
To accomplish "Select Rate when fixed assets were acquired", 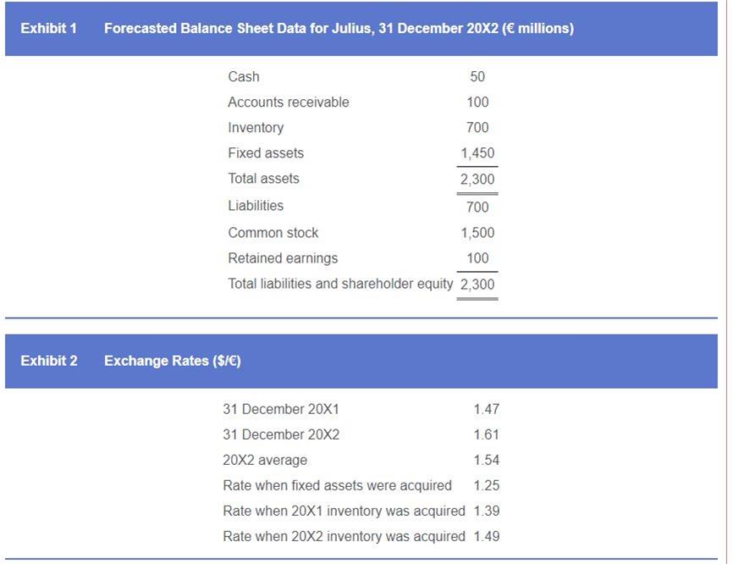I will click(x=337, y=485).
